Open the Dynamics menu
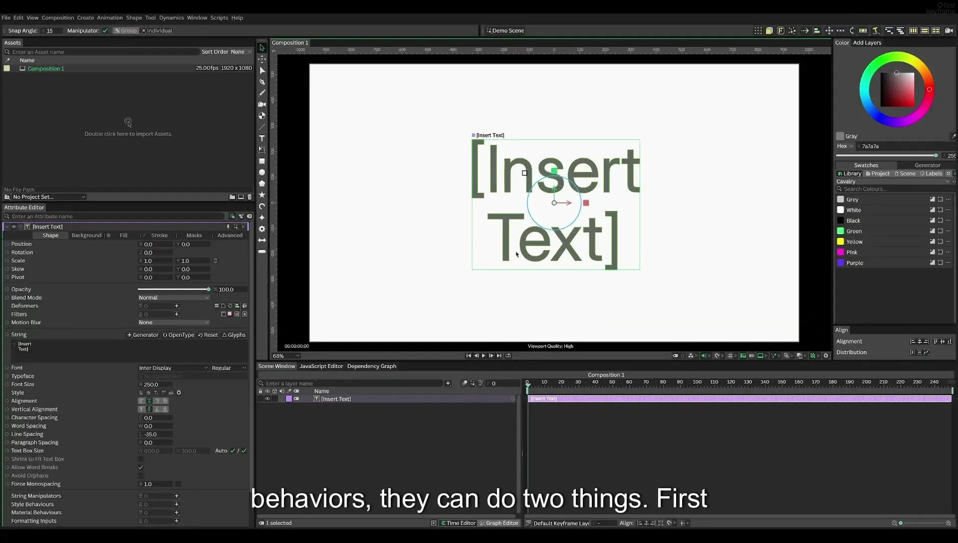The height and width of the screenshot is (543, 958). pyautogui.click(x=172, y=17)
